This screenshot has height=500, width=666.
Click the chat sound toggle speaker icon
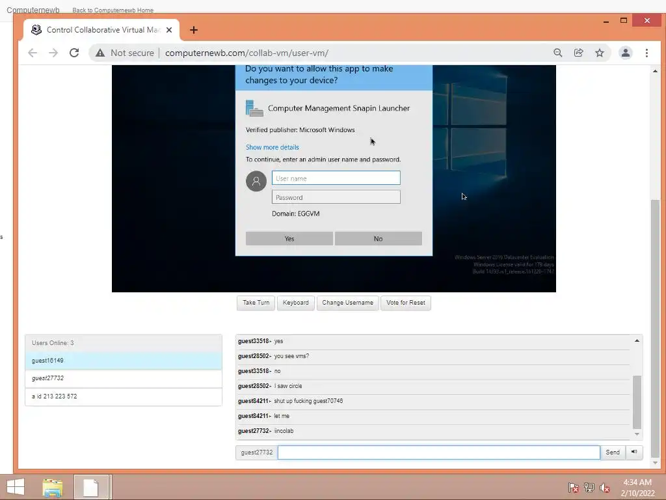[x=634, y=452]
